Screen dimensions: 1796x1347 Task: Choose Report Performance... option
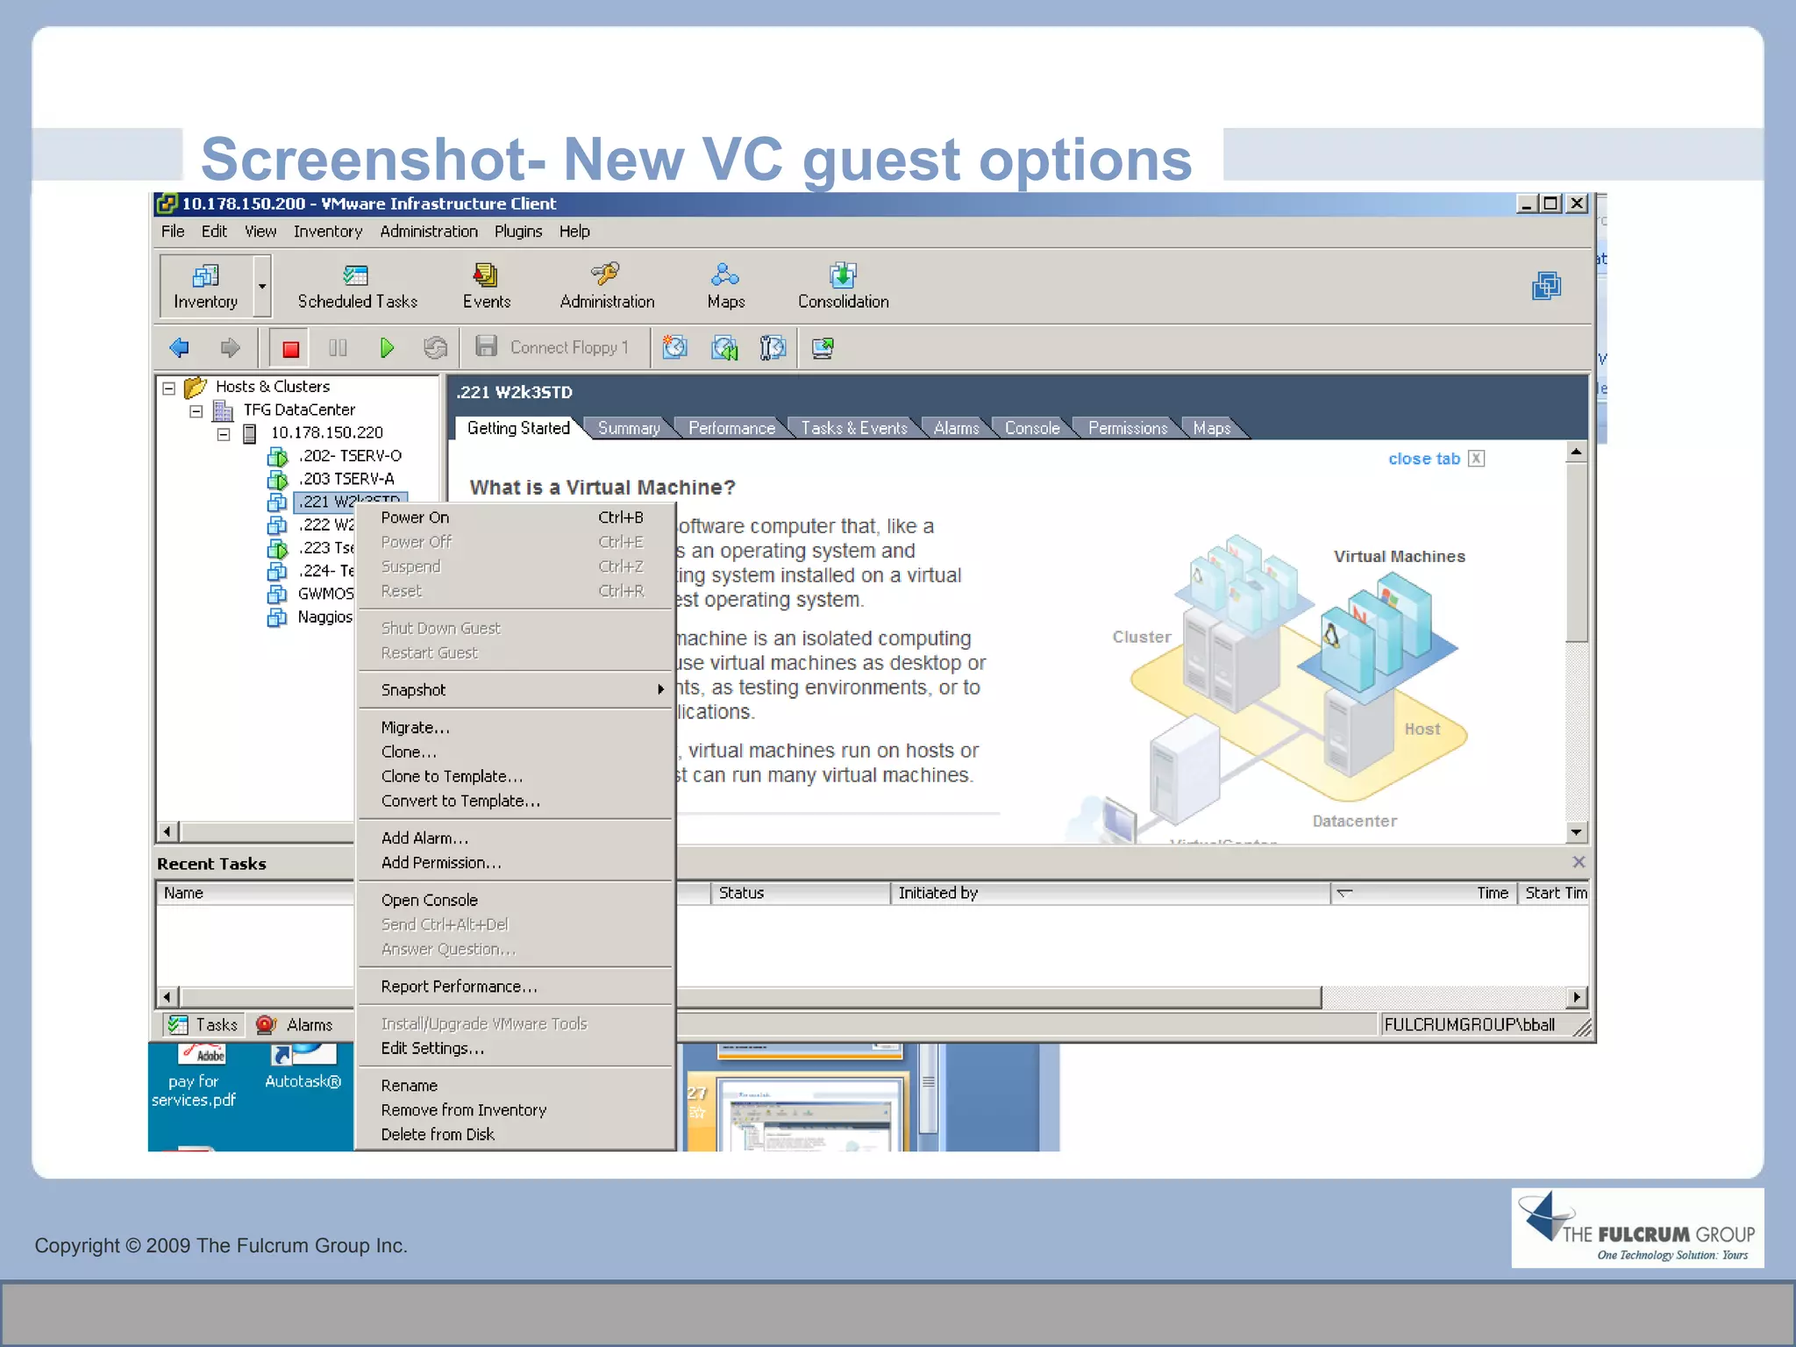coord(516,987)
